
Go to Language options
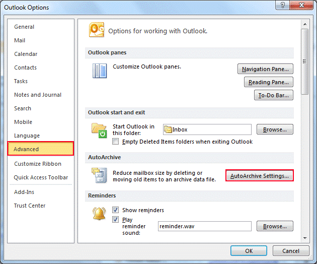(41, 136)
